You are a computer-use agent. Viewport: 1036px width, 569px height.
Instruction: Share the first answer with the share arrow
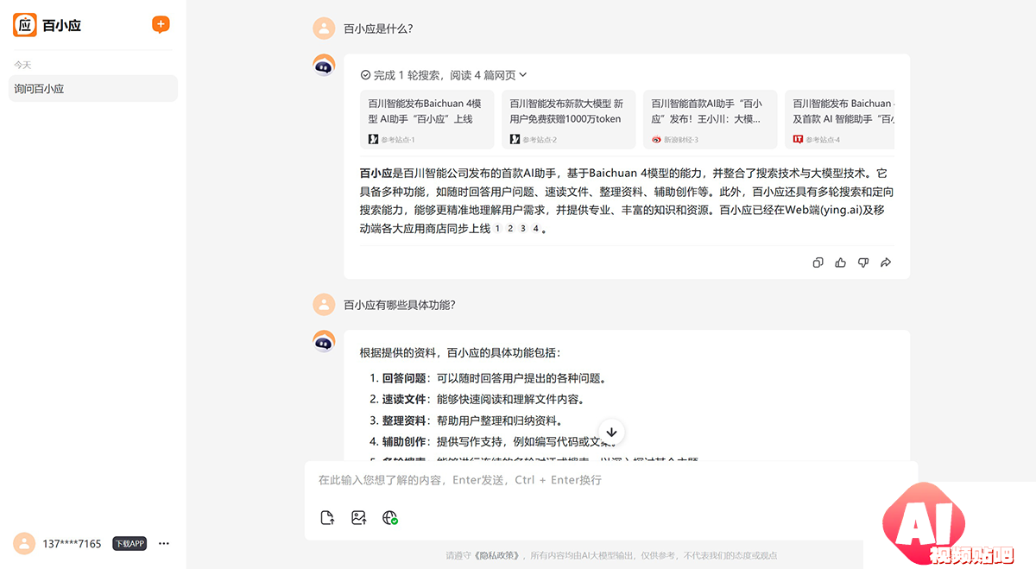pos(886,262)
